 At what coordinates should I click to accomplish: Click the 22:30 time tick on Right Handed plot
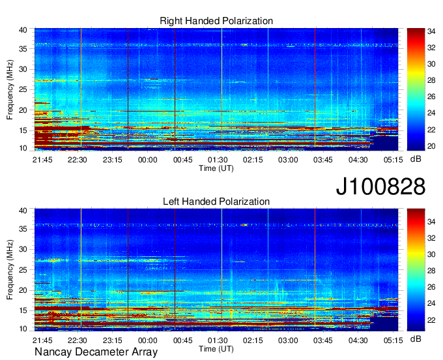pyautogui.click(x=77, y=160)
